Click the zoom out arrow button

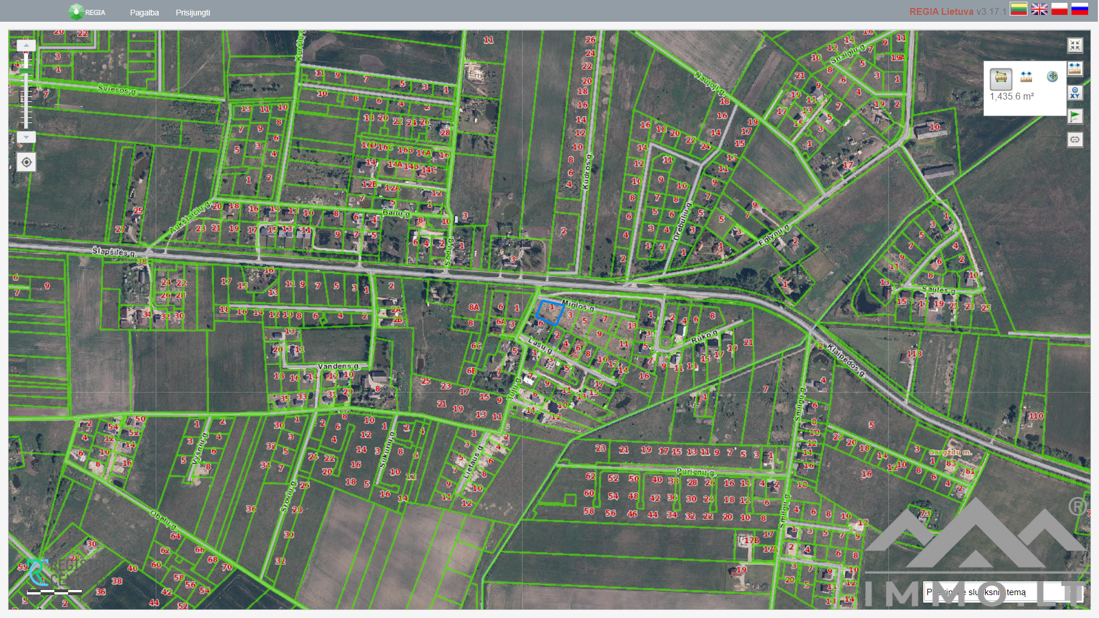tap(26, 137)
